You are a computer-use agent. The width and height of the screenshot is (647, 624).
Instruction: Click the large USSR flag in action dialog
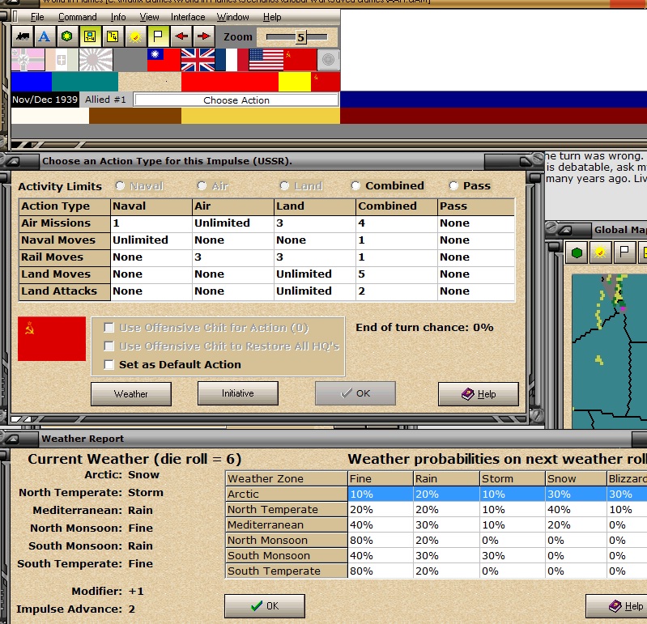[52, 338]
